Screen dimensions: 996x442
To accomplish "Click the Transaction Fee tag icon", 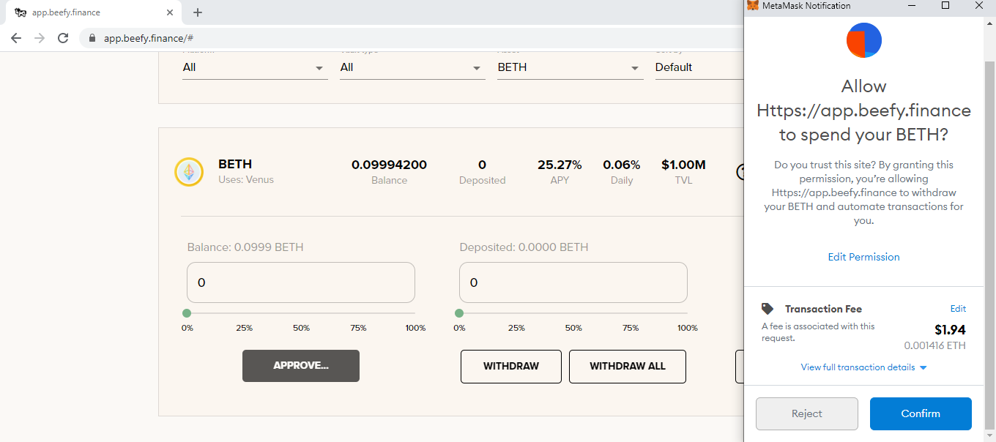I will click(768, 309).
